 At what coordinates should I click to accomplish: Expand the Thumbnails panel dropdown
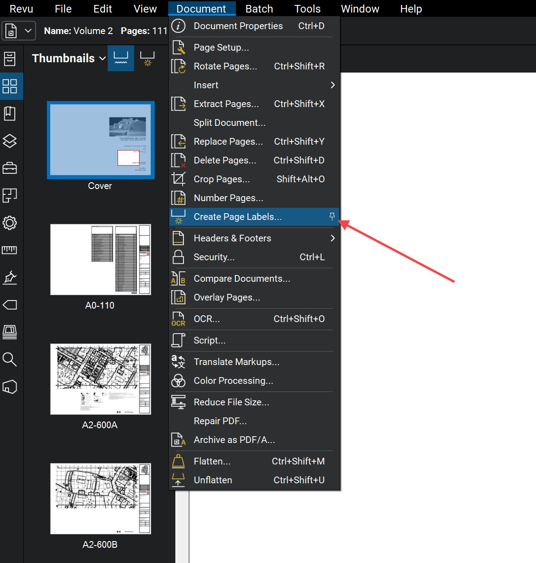point(102,59)
